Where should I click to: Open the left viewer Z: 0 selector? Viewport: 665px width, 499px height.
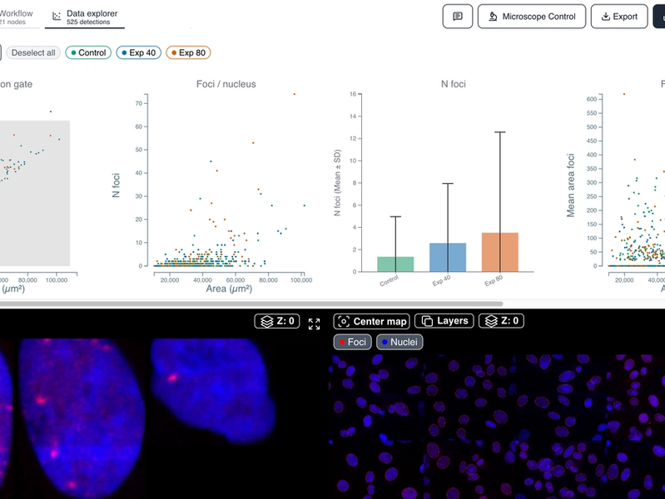(277, 321)
